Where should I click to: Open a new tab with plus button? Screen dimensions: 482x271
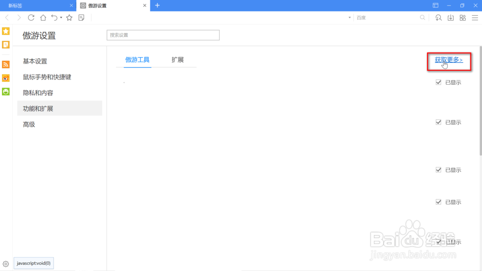[x=158, y=5]
